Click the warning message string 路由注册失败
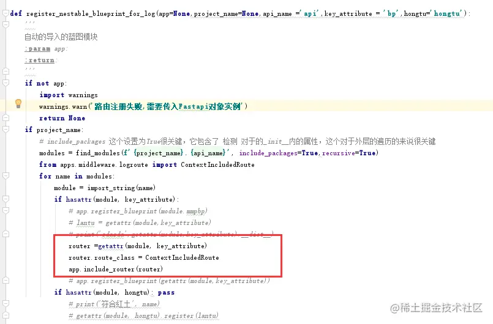 tap(167, 106)
